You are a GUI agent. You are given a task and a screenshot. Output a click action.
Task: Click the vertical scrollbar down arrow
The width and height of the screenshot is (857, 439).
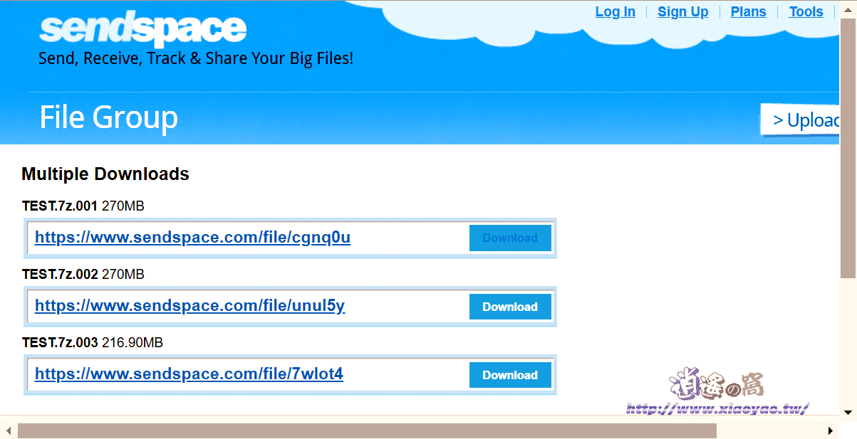pos(848,412)
